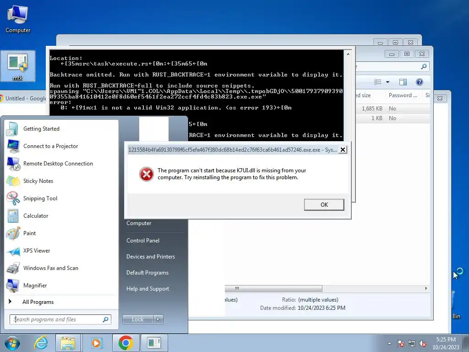Launch Sticky Notes
This screenshot has height=352, width=469.
(x=61, y=181)
